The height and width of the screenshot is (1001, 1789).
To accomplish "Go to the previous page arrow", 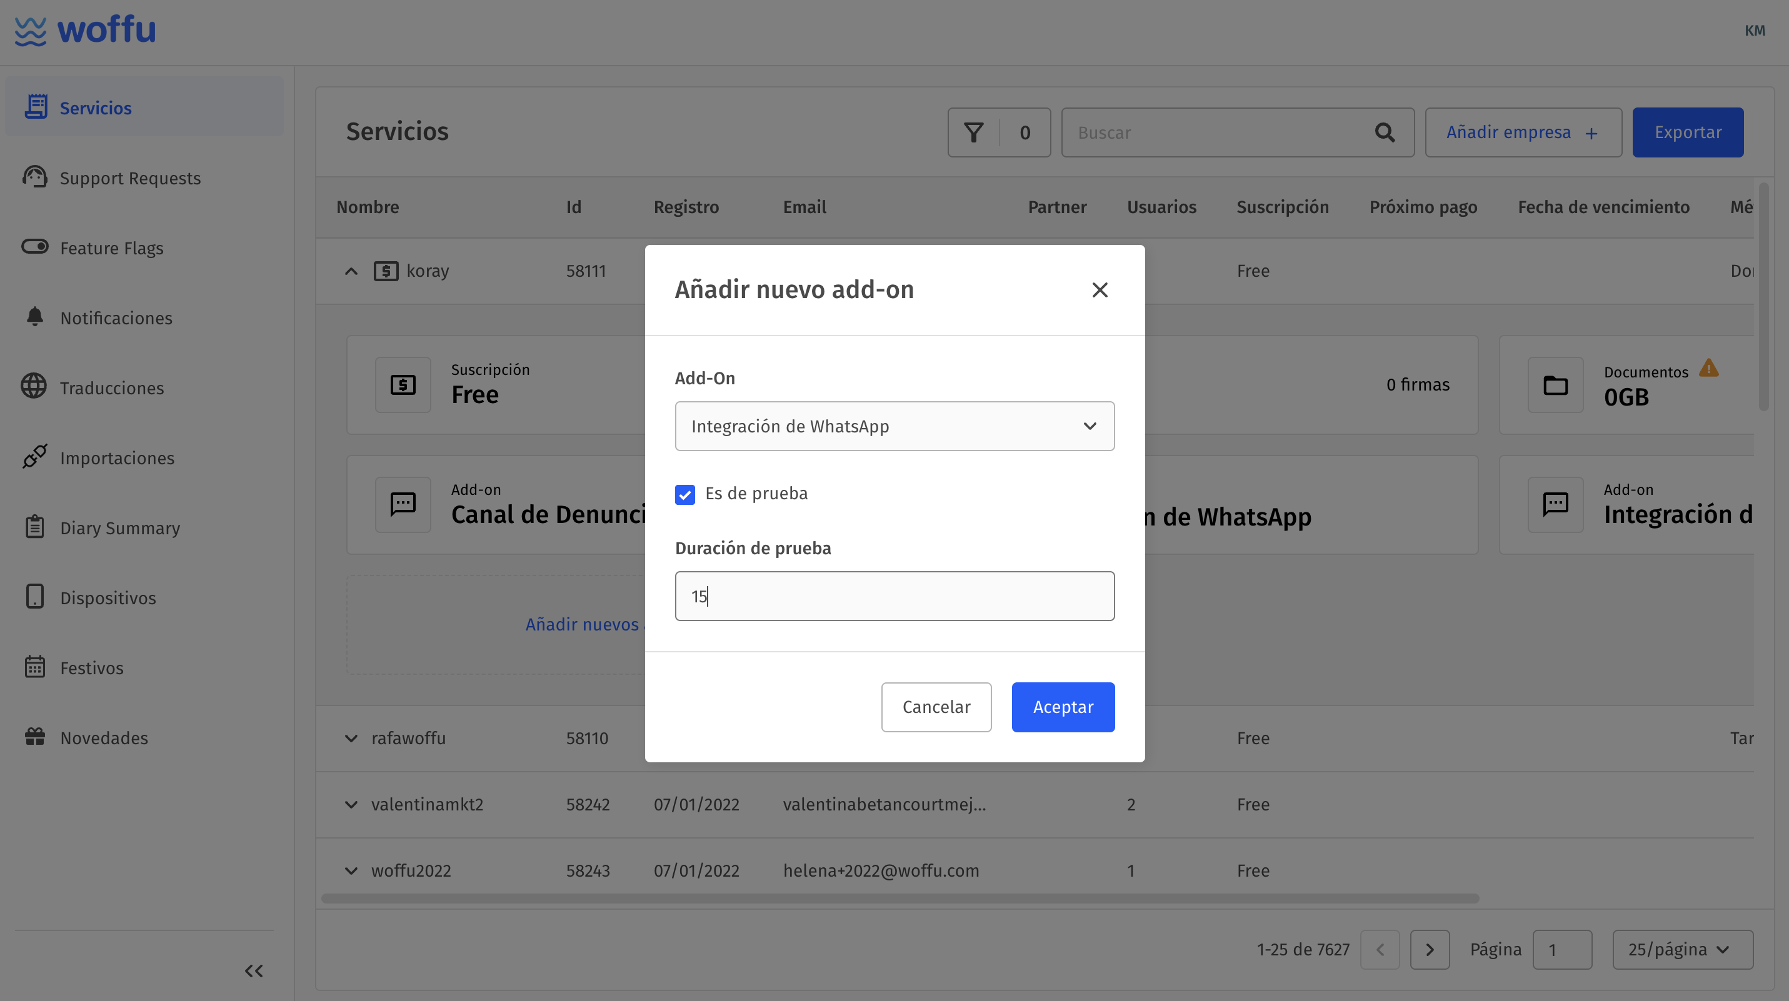I will 1380,950.
